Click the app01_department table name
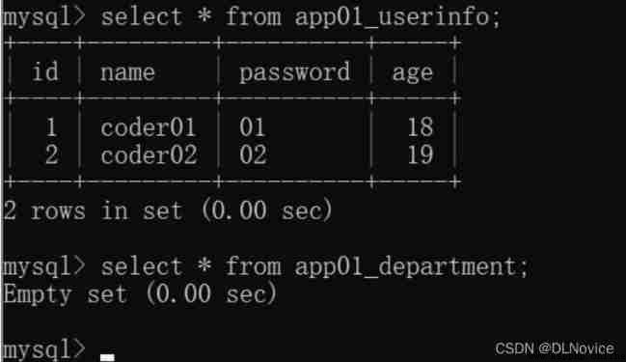Image resolution: width=626 pixels, height=362 pixels. [407, 267]
